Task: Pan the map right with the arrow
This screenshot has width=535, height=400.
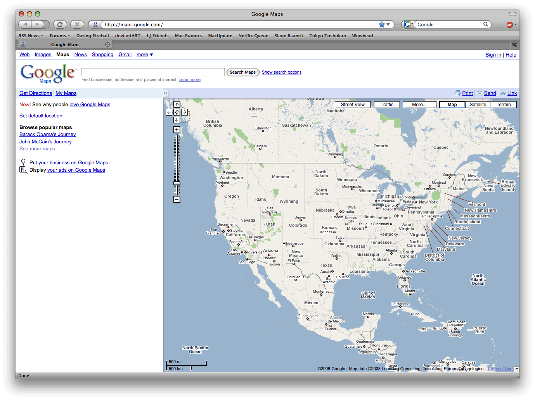Action: click(x=184, y=112)
